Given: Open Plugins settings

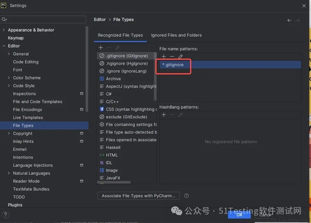Looking at the screenshot, I should [15, 205].
